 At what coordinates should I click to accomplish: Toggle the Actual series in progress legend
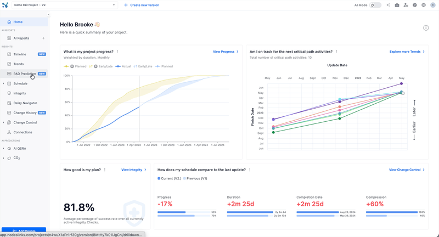123,66
